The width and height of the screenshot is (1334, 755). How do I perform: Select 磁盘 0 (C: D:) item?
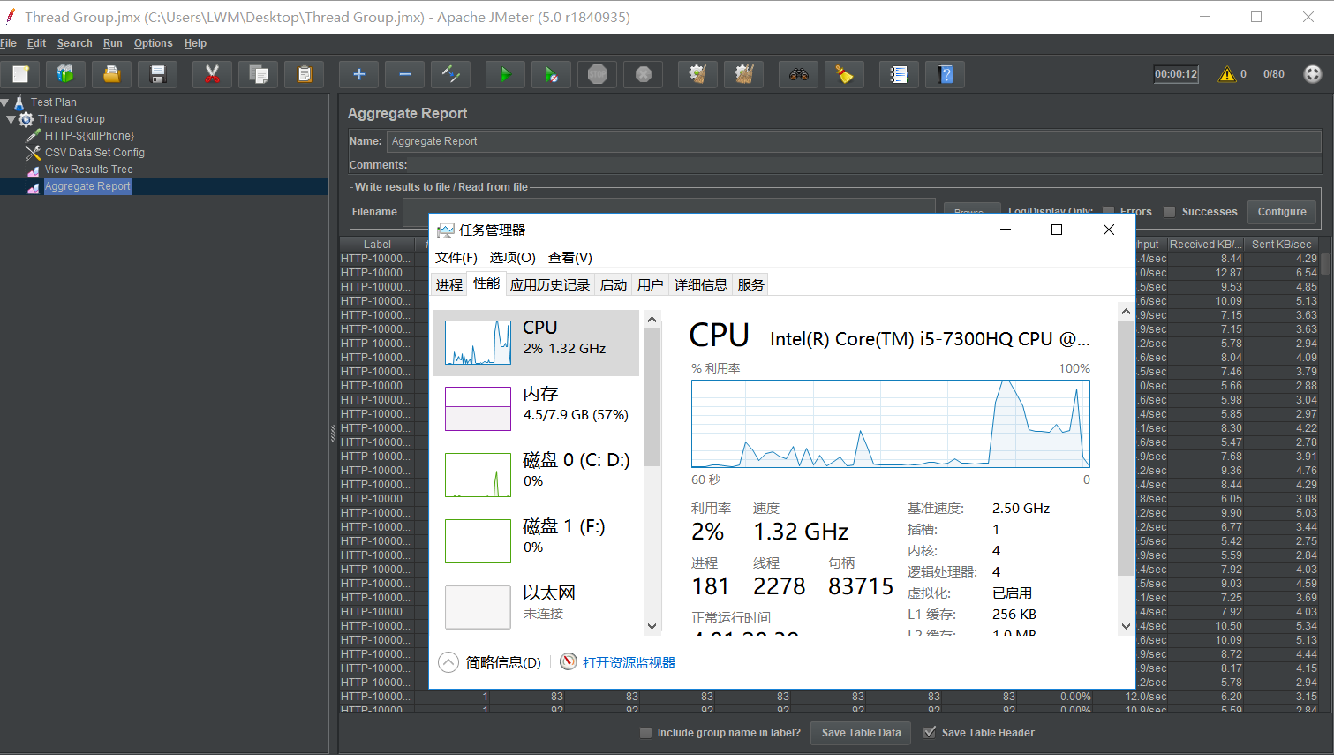tap(537, 475)
